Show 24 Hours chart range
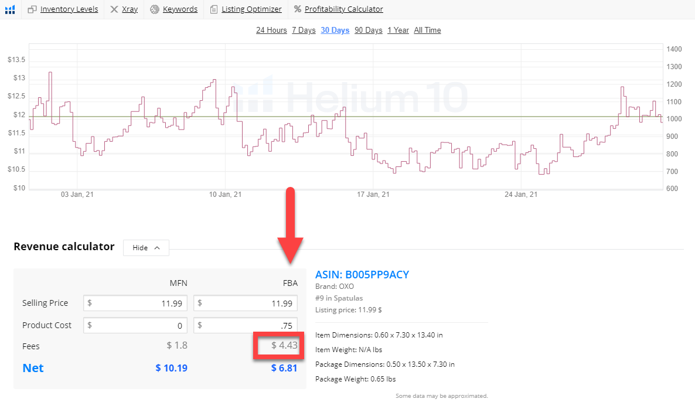This screenshot has height=409, width=695. coord(271,30)
